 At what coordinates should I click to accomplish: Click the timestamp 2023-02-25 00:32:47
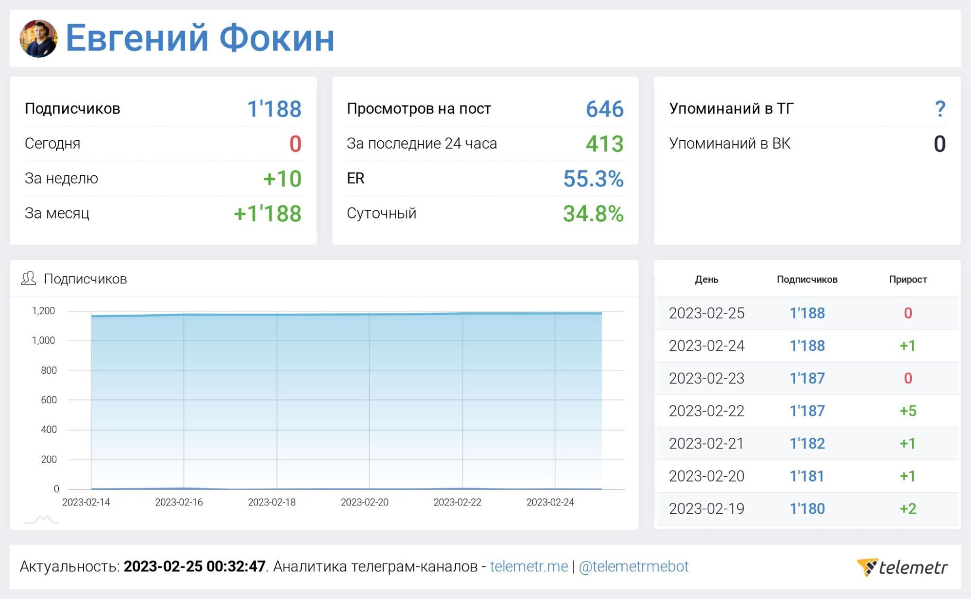pyautogui.click(x=194, y=566)
